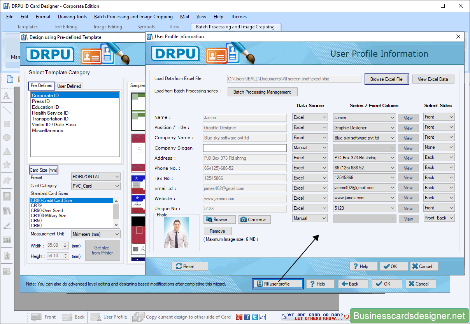
Task: Close the User Profile Information dialog
Action: 458,37
